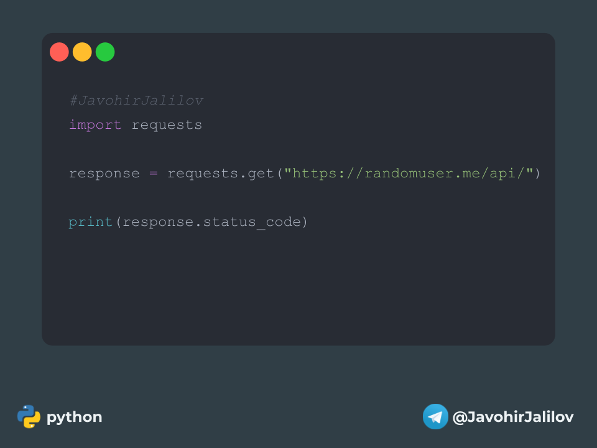Image resolution: width=597 pixels, height=448 pixels.
Task: Click the Python logo icon
Action: pyautogui.click(x=29, y=416)
